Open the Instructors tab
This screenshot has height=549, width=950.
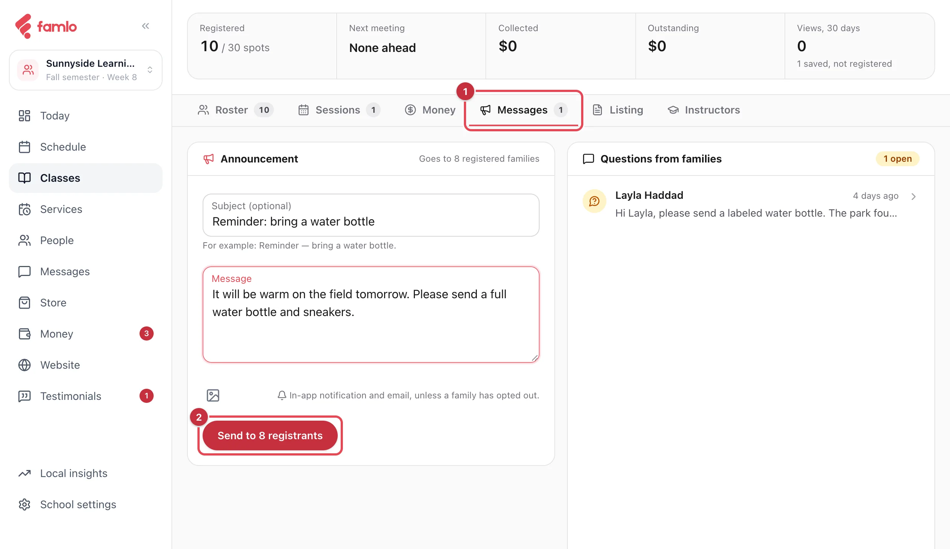pos(704,110)
